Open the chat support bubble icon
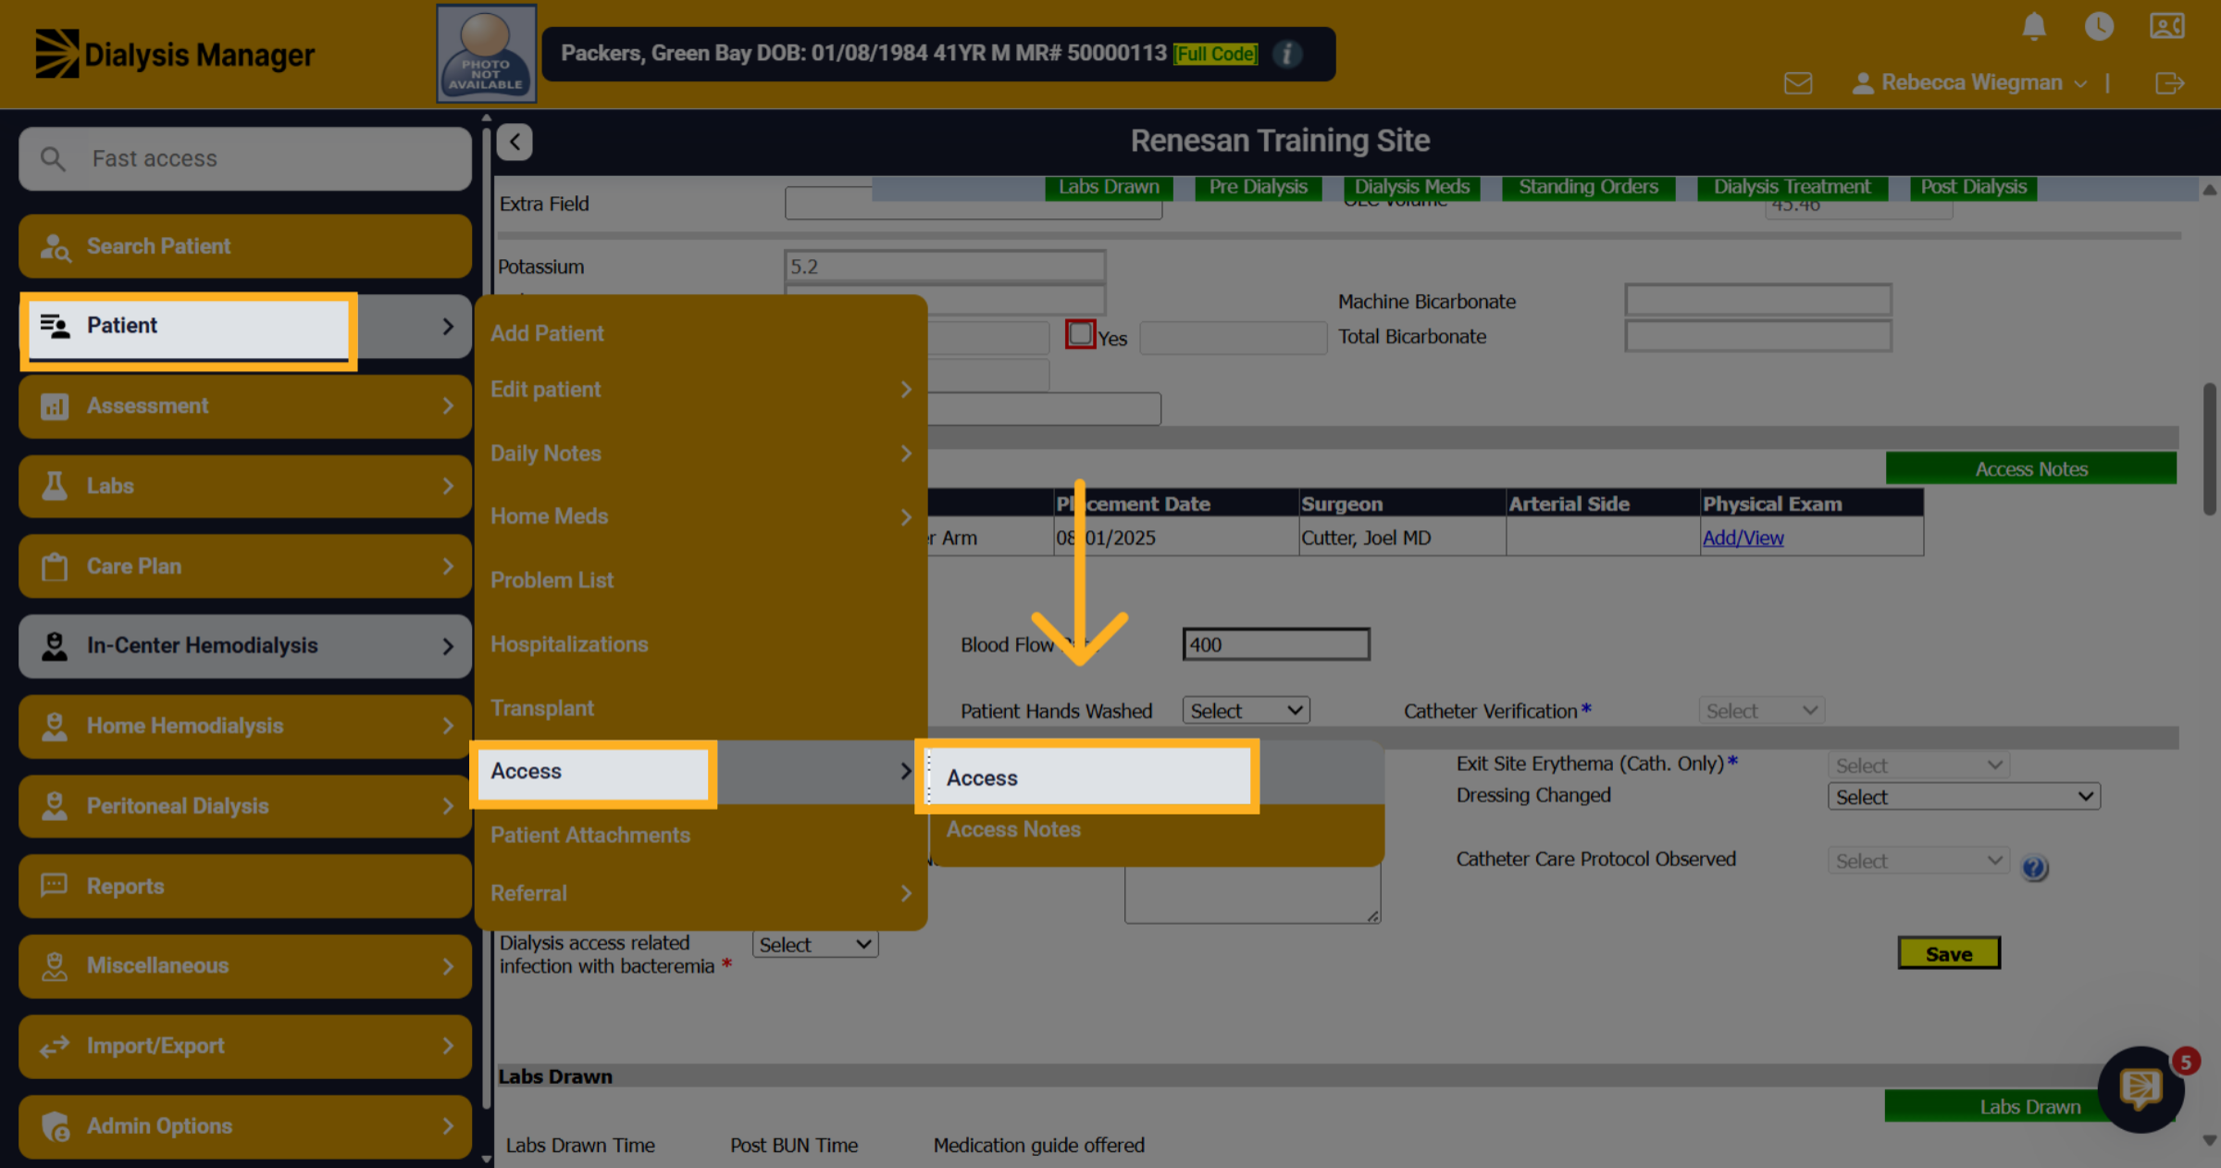2221x1168 pixels. [x=2140, y=1089]
